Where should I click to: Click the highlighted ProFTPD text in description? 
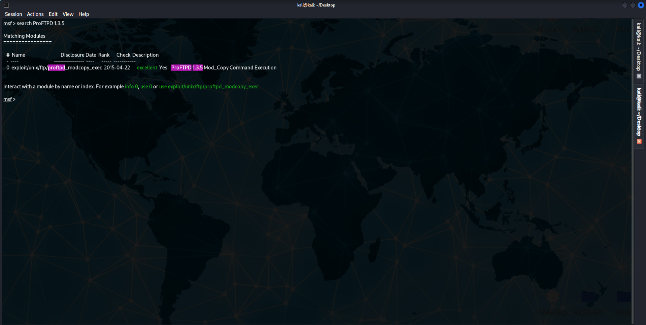(x=181, y=68)
